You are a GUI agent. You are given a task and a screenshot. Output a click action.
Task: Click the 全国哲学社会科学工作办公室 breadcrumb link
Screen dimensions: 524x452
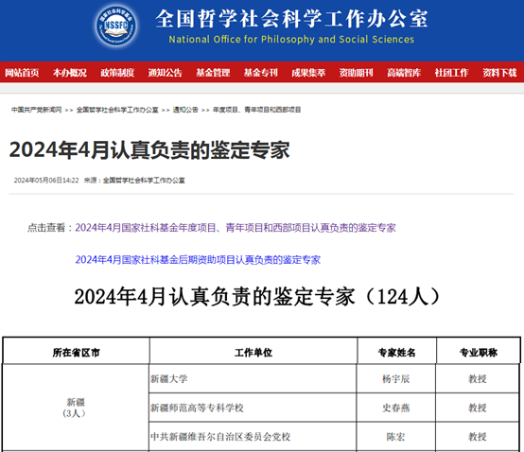click(x=117, y=110)
